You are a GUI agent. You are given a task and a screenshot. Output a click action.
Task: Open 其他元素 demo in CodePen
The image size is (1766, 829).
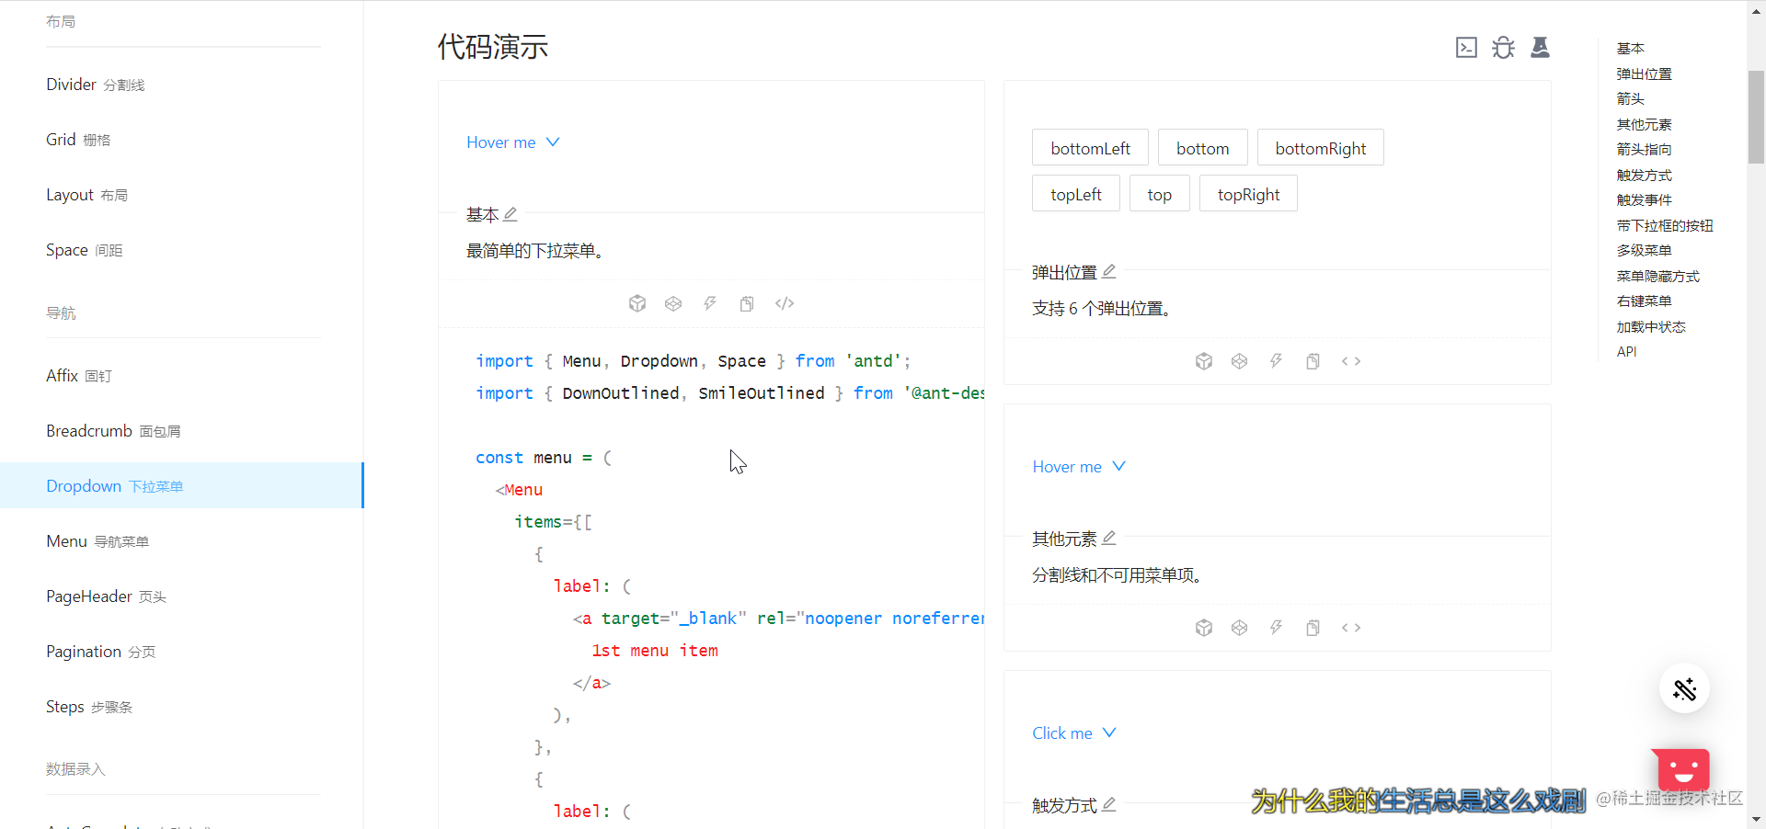1240,628
